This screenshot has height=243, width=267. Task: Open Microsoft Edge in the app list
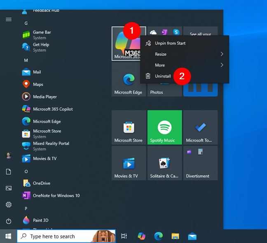click(x=47, y=121)
